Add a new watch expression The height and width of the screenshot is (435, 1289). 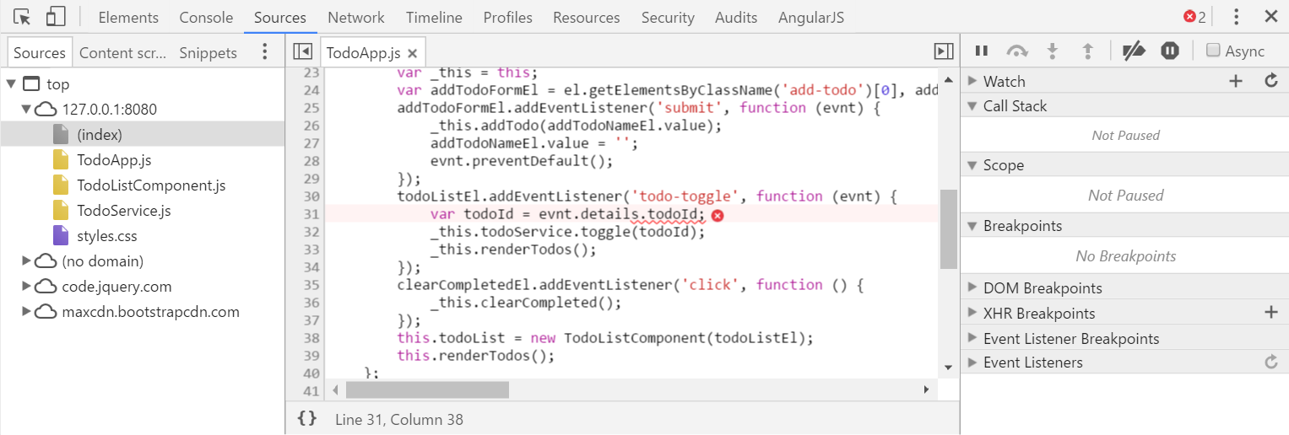[1236, 81]
